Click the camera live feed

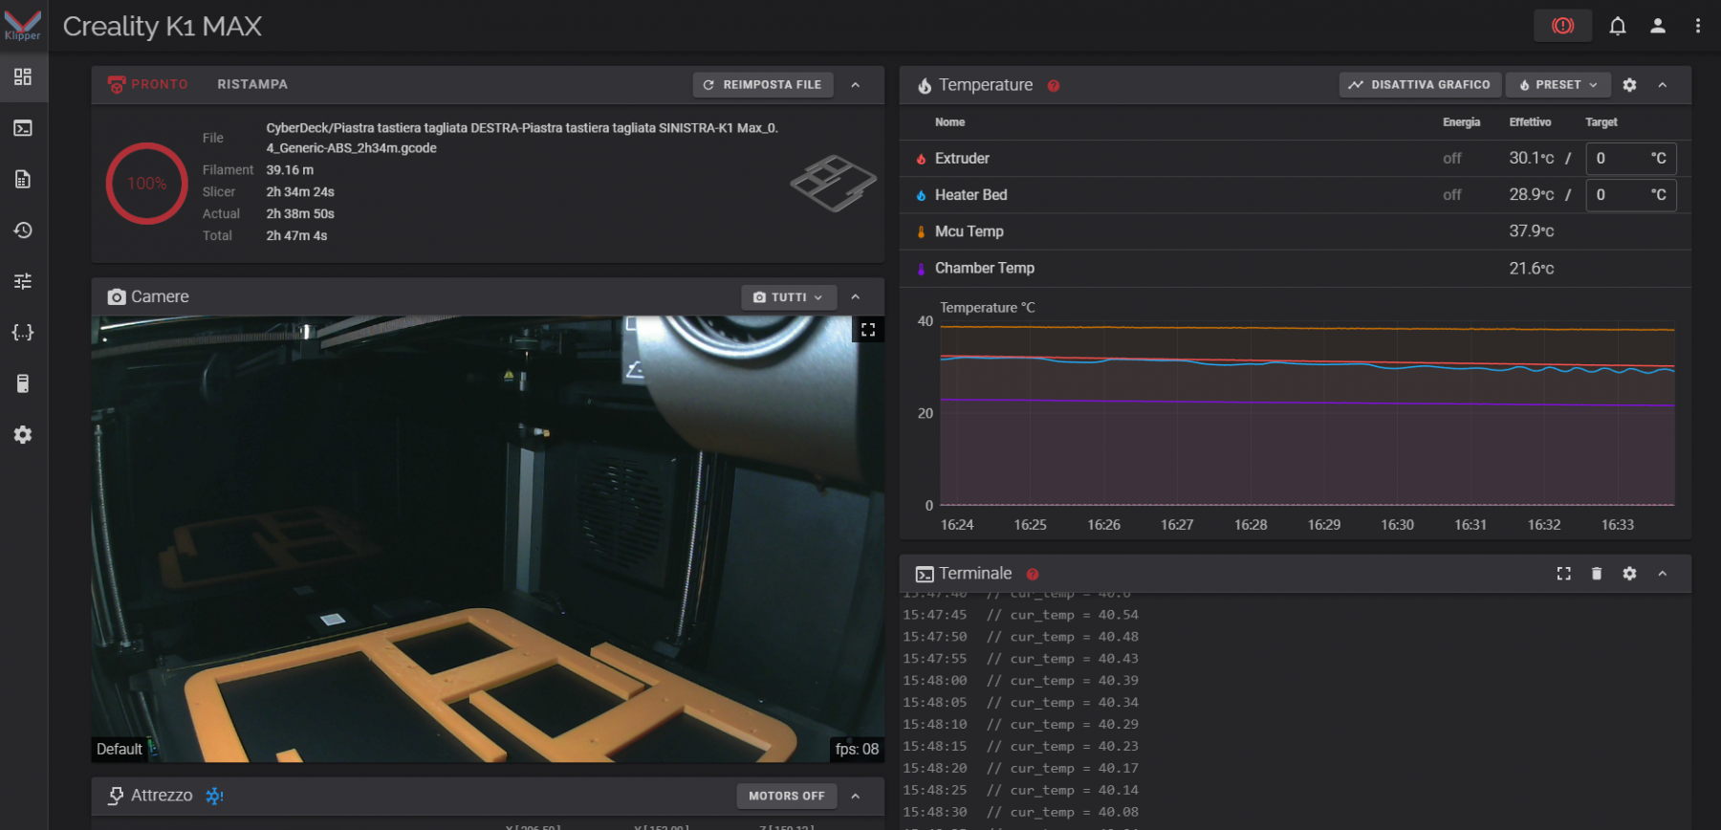pos(488,539)
